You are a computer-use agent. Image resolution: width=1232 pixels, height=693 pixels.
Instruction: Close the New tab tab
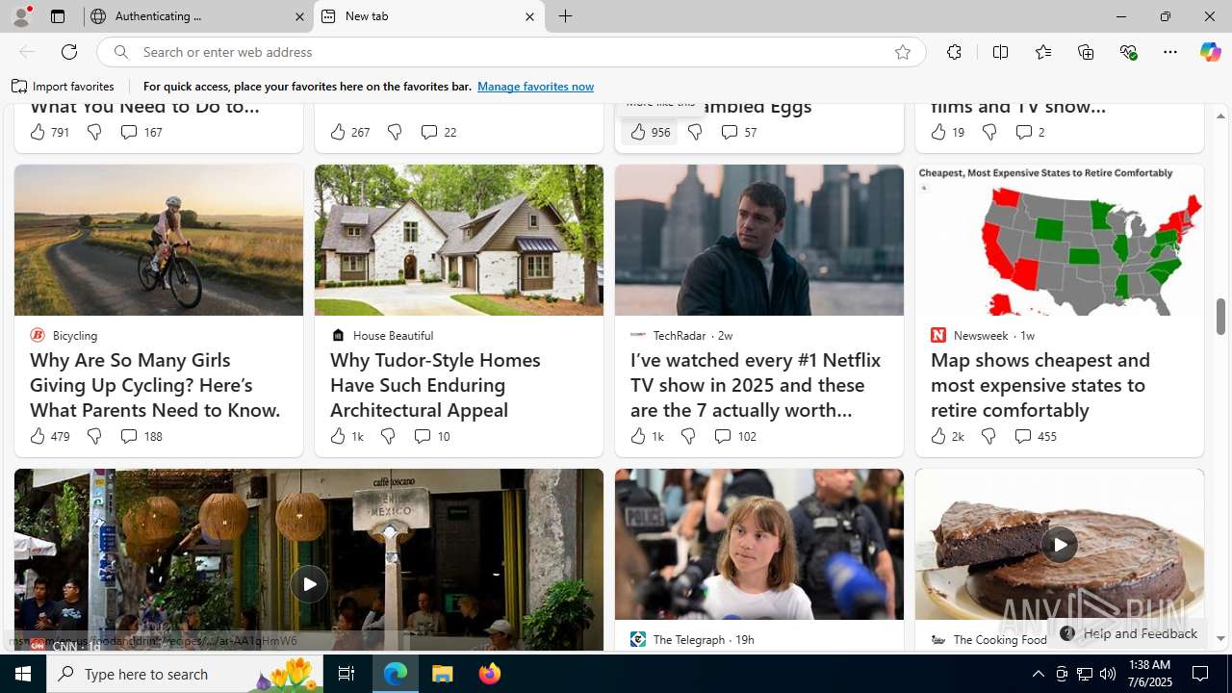[x=529, y=16]
